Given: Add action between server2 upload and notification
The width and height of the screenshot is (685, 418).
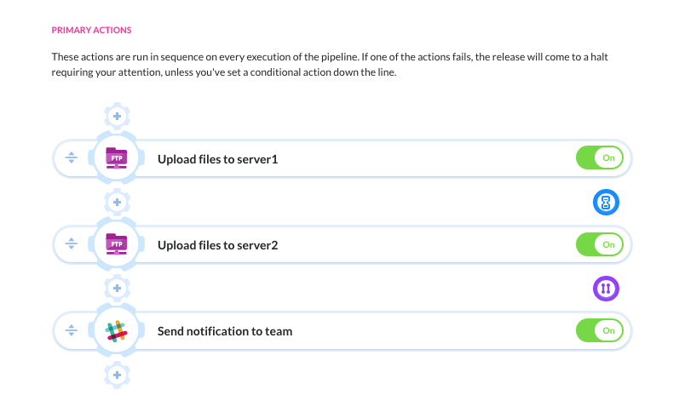Looking at the screenshot, I should click(x=117, y=288).
